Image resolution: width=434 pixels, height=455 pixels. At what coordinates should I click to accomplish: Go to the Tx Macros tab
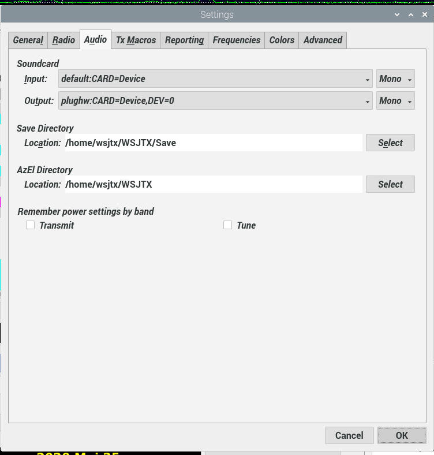(x=136, y=40)
